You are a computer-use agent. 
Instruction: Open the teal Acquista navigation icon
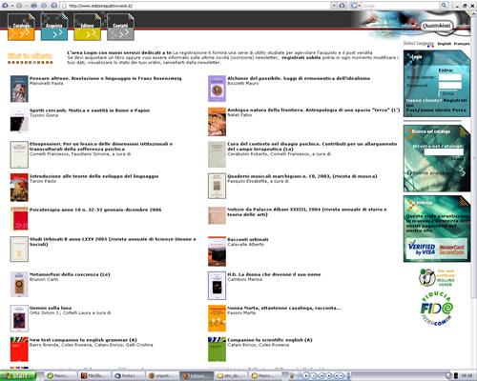click(x=54, y=28)
